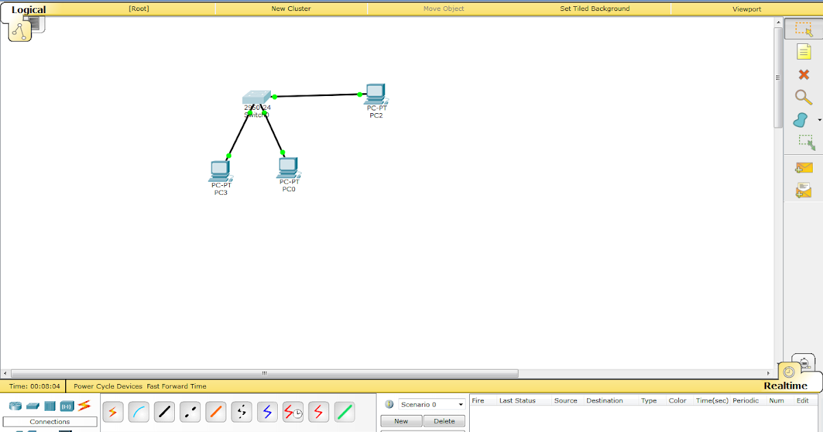This screenshot has height=432, width=823.
Task: Choose the Draw Polygon tool
Action: tap(802, 119)
